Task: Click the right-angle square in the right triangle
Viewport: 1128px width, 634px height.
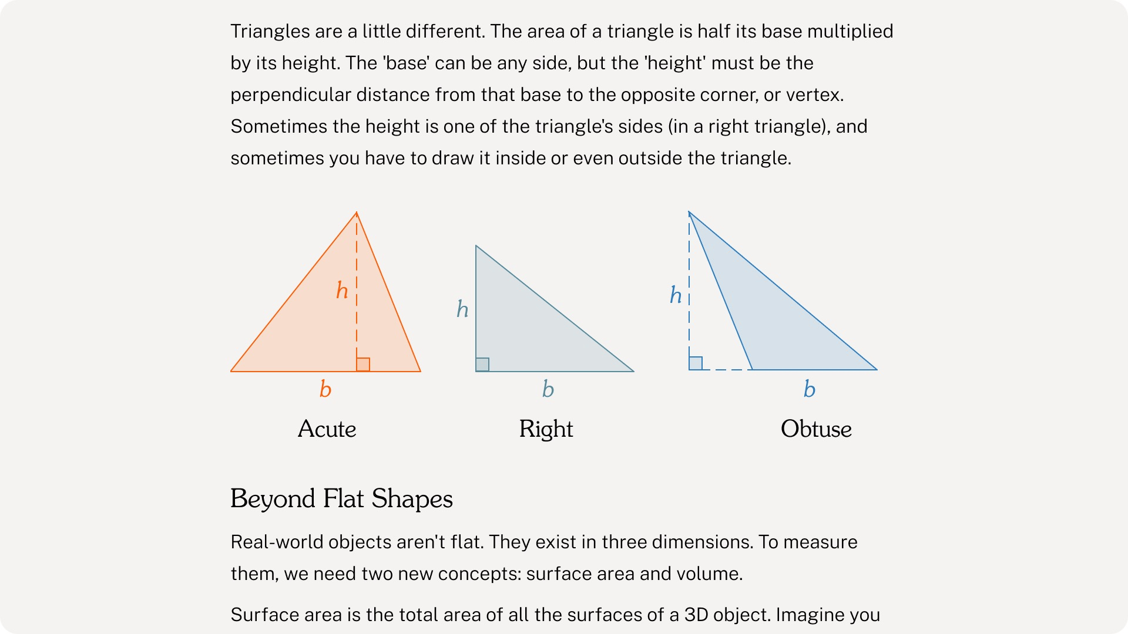Action: [482, 365]
